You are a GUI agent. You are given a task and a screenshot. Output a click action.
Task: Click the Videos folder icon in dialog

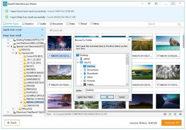click(x=85, y=84)
